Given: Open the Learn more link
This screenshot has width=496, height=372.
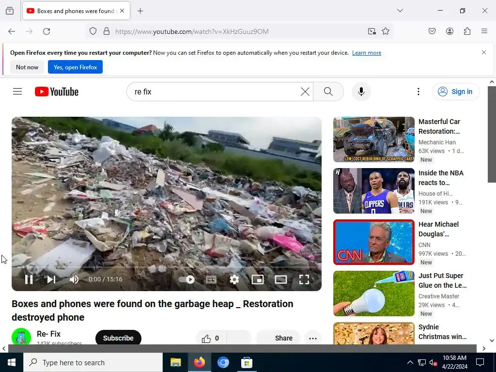Looking at the screenshot, I should (367, 53).
